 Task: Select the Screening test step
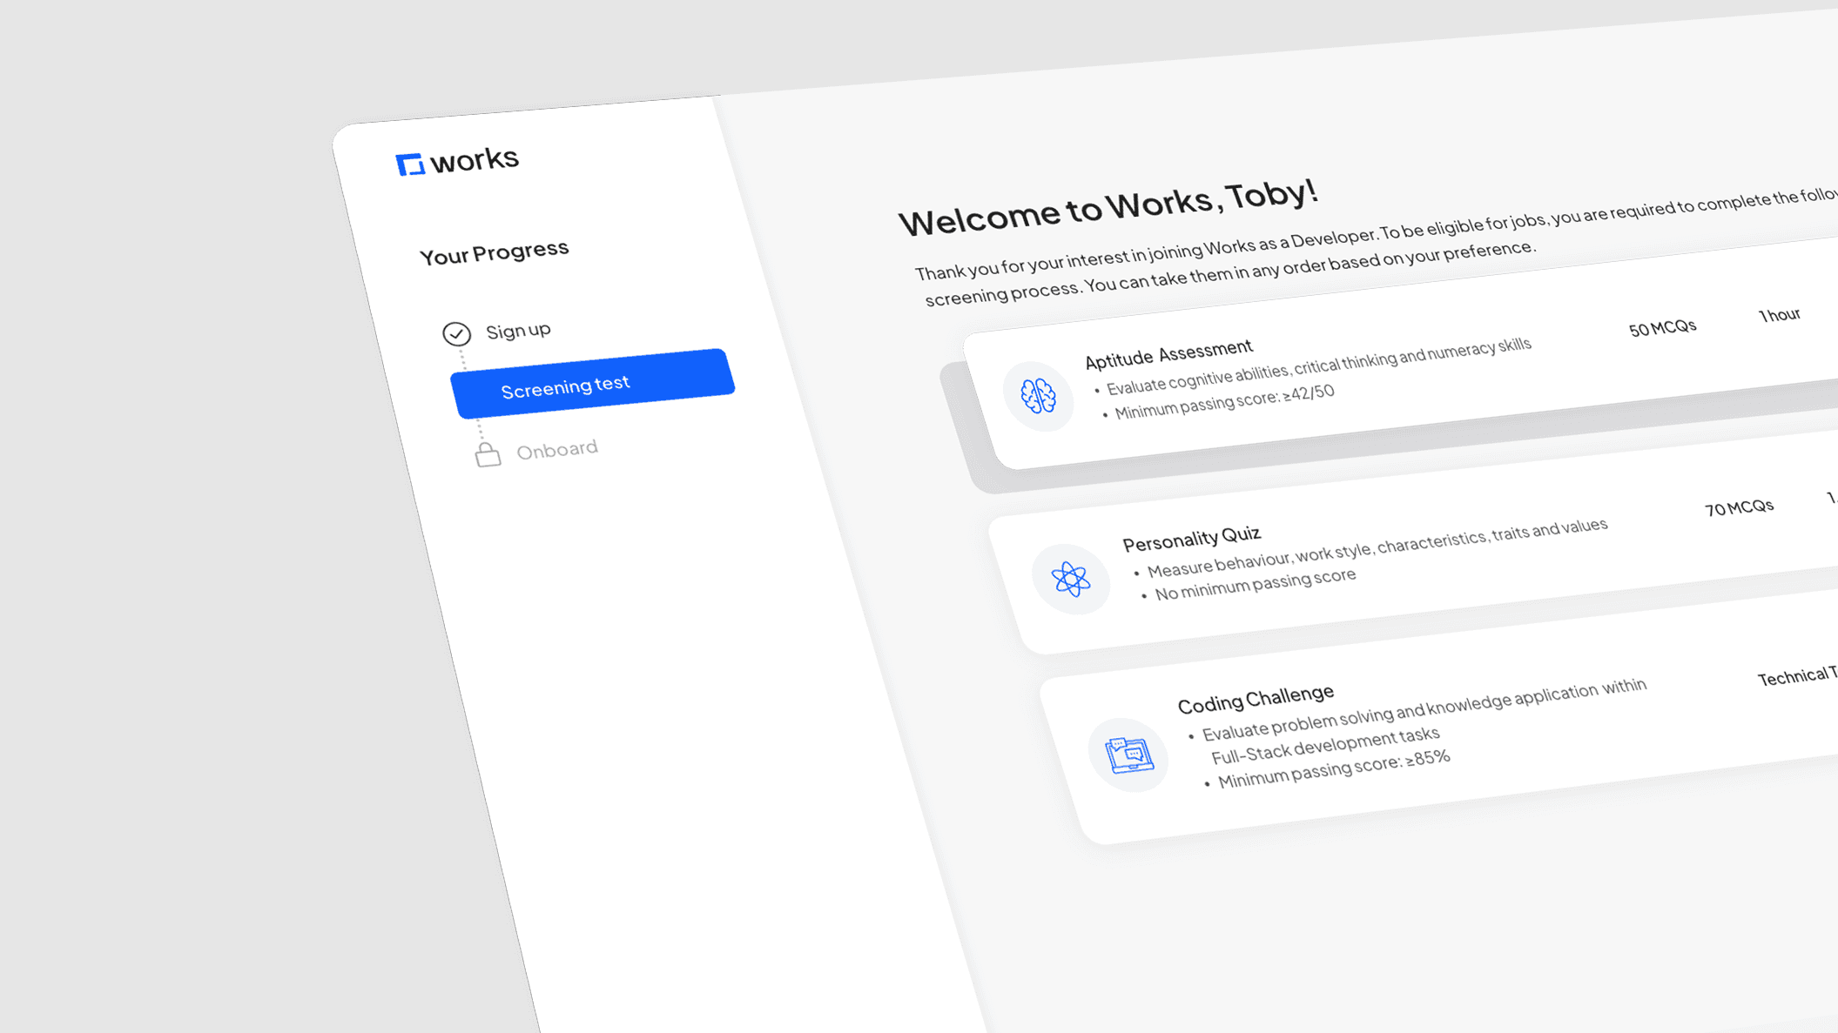(x=592, y=384)
